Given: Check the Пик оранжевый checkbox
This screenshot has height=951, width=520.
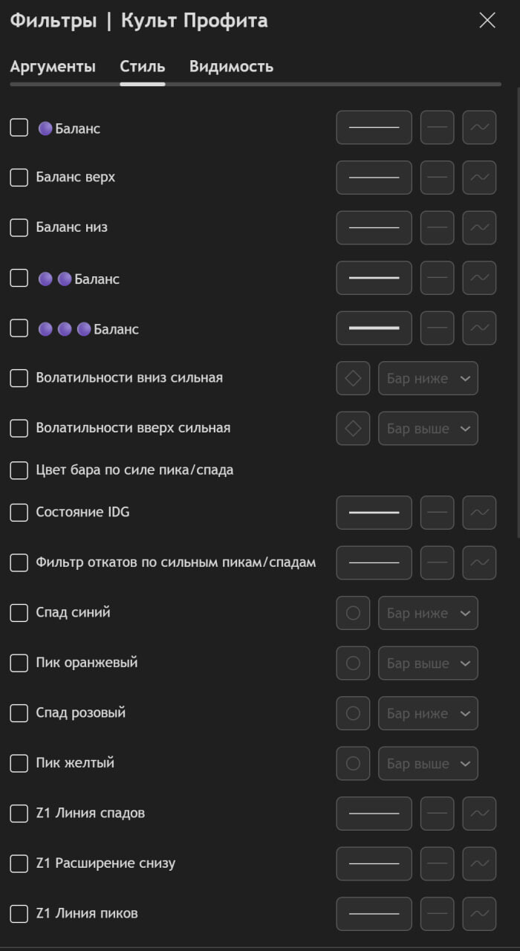Looking at the screenshot, I should (19, 663).
